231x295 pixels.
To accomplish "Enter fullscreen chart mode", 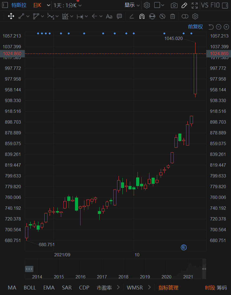I will (x=195, y=5).
